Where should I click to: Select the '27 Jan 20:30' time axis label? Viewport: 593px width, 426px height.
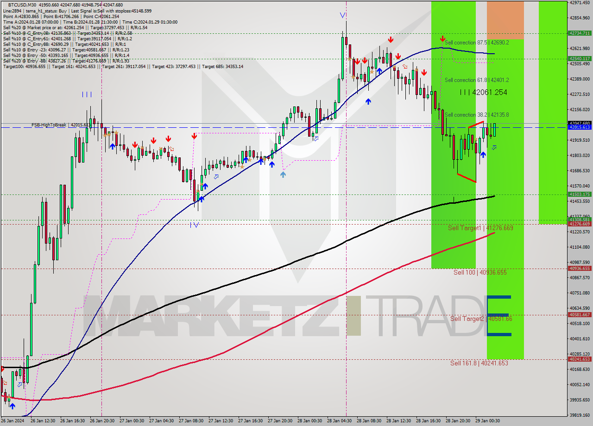coord(280,421)
